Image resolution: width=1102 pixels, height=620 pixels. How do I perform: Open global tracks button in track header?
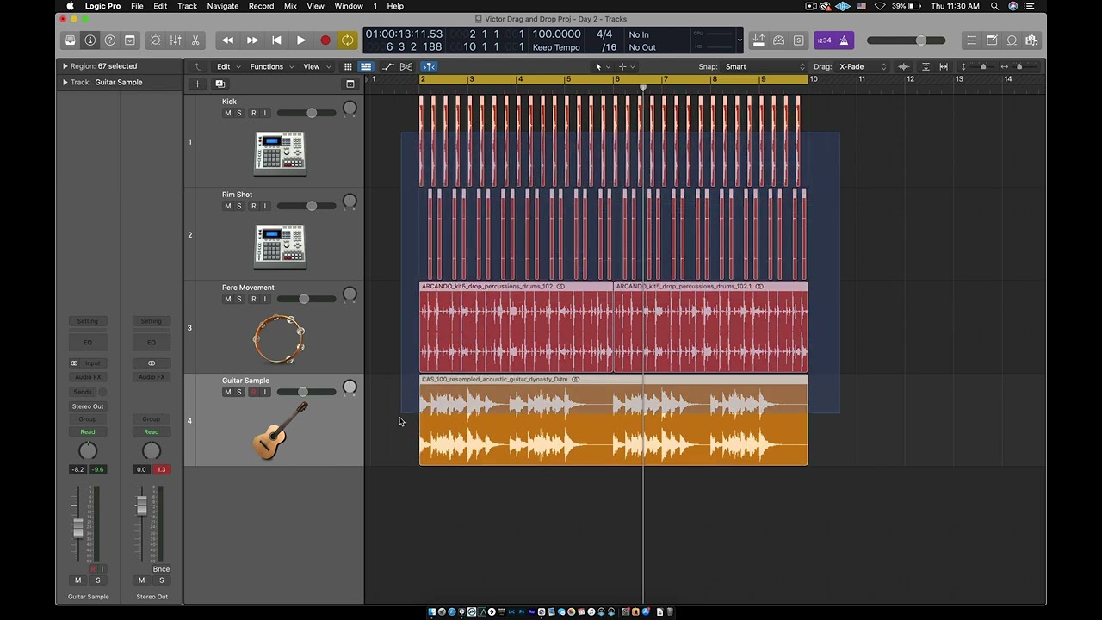coord(350,84)
